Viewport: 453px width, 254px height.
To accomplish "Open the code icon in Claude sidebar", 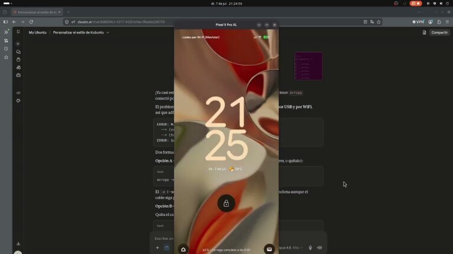I will pyautogui.click(x=18, y=93).
